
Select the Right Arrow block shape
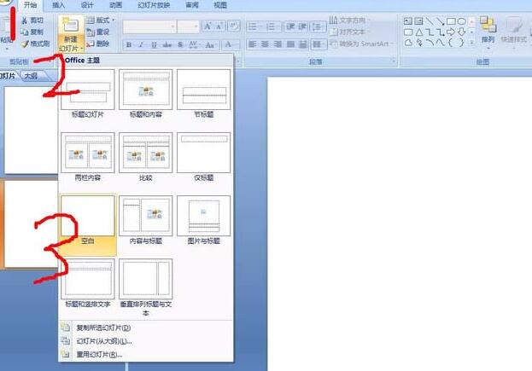pos(451,32)
